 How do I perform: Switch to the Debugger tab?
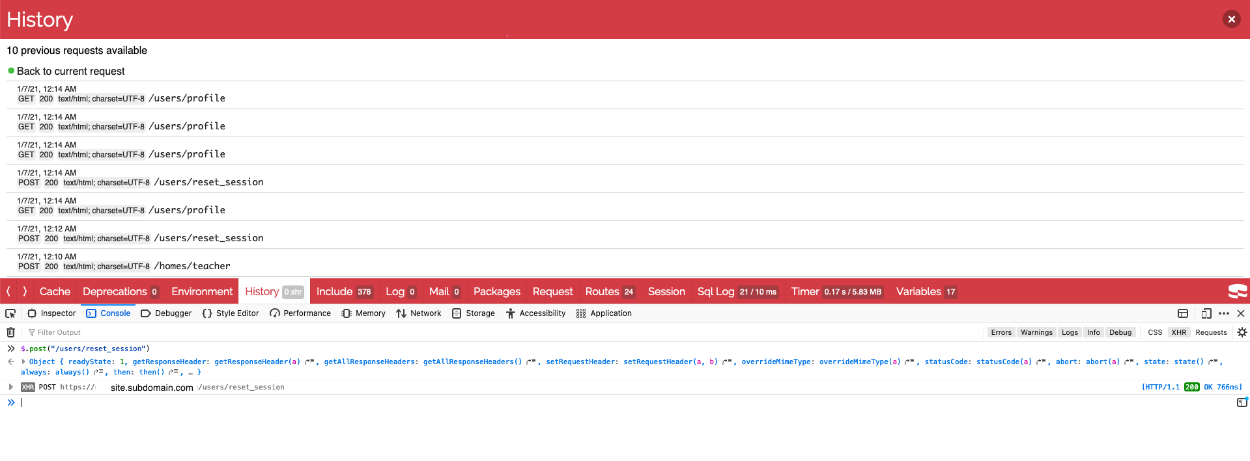(x=166, y=313)
